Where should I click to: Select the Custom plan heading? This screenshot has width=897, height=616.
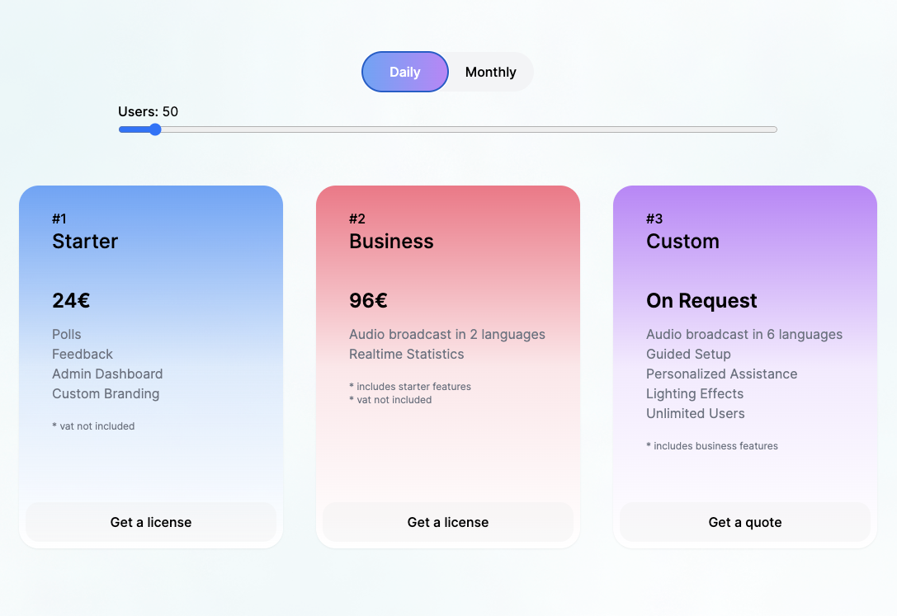click(682, 242)
